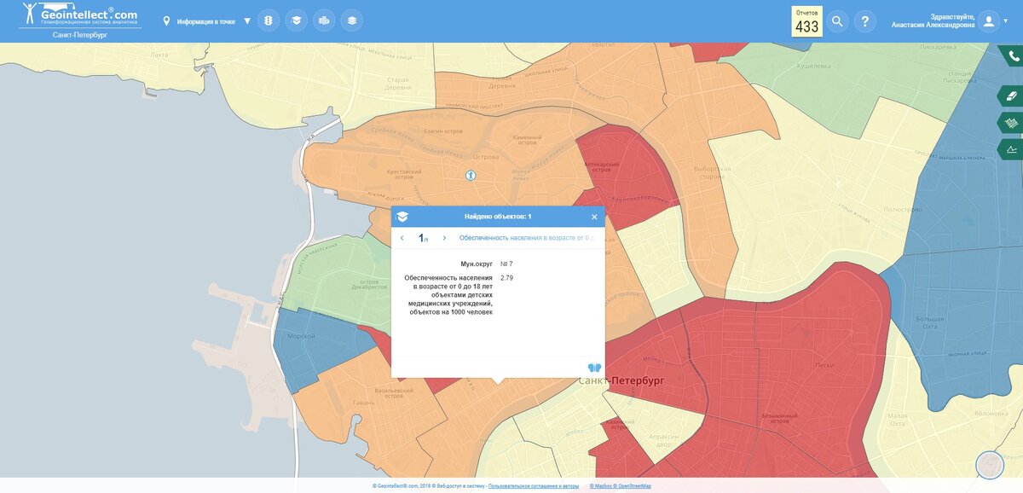Image resolution: width=1023 pixels, height=493 pixels.
Task: Click 'Мун.округ' label in popup
Action: coord(477,264)
